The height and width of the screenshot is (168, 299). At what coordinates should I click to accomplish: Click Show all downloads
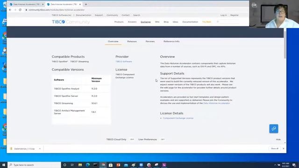tap(275, 148)
